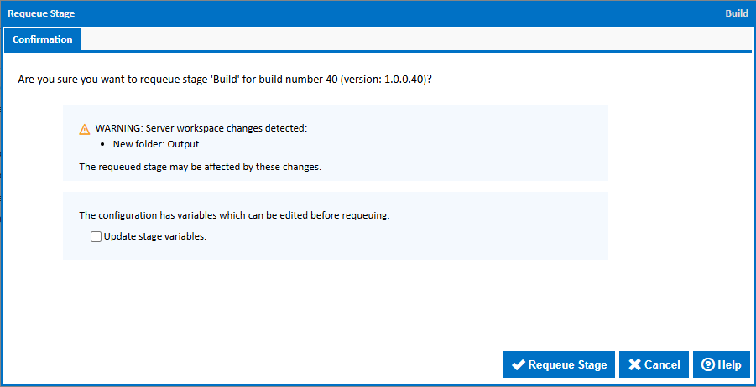Click the 'Update stage variables.' checkbox label

coord(154,237)
